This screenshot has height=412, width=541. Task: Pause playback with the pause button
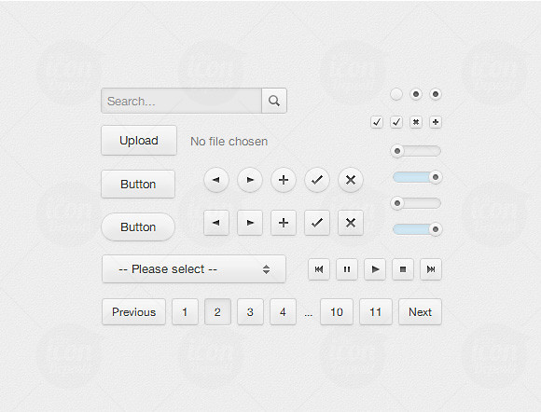[x=347, y=269]
